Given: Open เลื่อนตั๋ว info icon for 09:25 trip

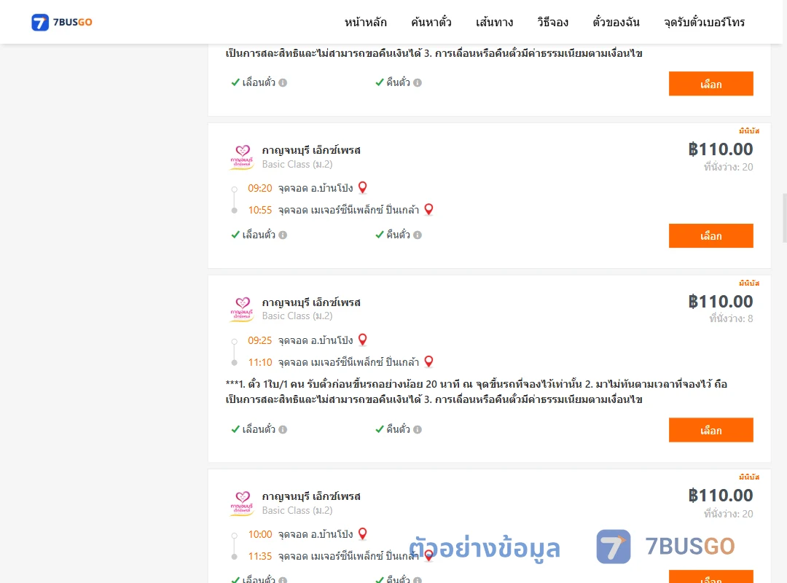Looking at the screenshot, I should point(283,430).
